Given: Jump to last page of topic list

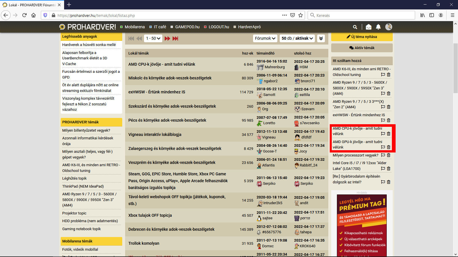Looking at the screenshot, I should 175,39.
